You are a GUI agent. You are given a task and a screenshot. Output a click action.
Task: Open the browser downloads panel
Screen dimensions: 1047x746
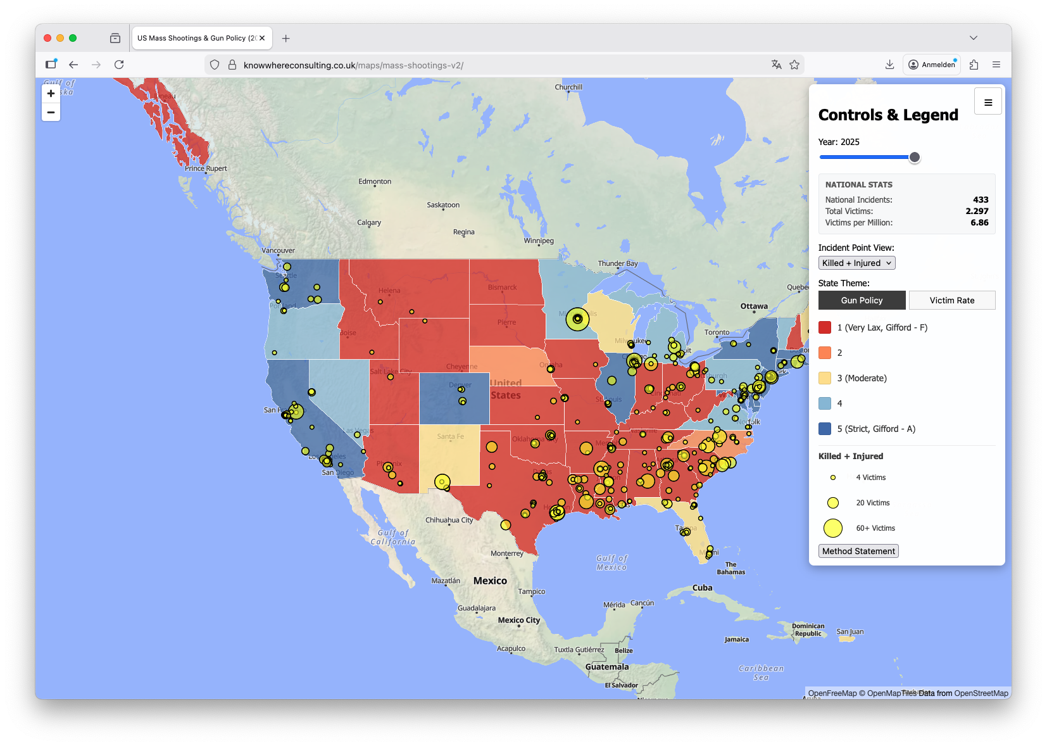click(x=889, y=65)
